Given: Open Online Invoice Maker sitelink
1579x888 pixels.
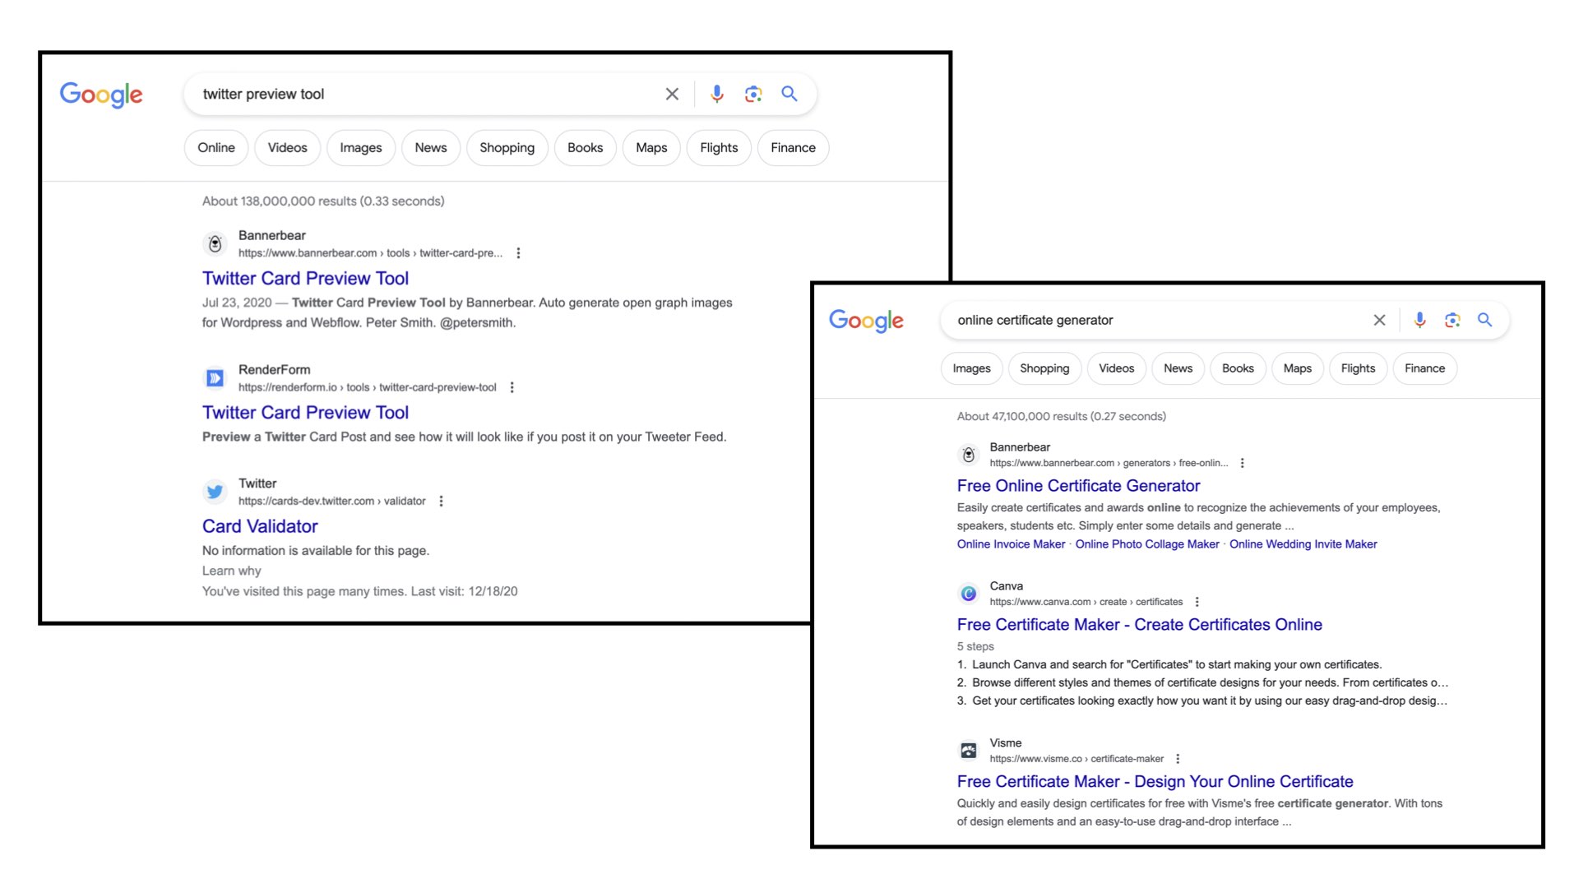Looking at the screenshot, I should [x=1010, y=544].
